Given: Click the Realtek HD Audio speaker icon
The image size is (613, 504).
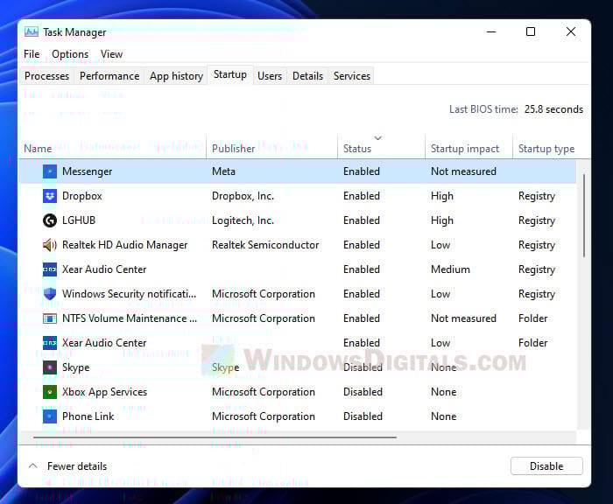Looking at the screenshot, I should pos(50,245).
